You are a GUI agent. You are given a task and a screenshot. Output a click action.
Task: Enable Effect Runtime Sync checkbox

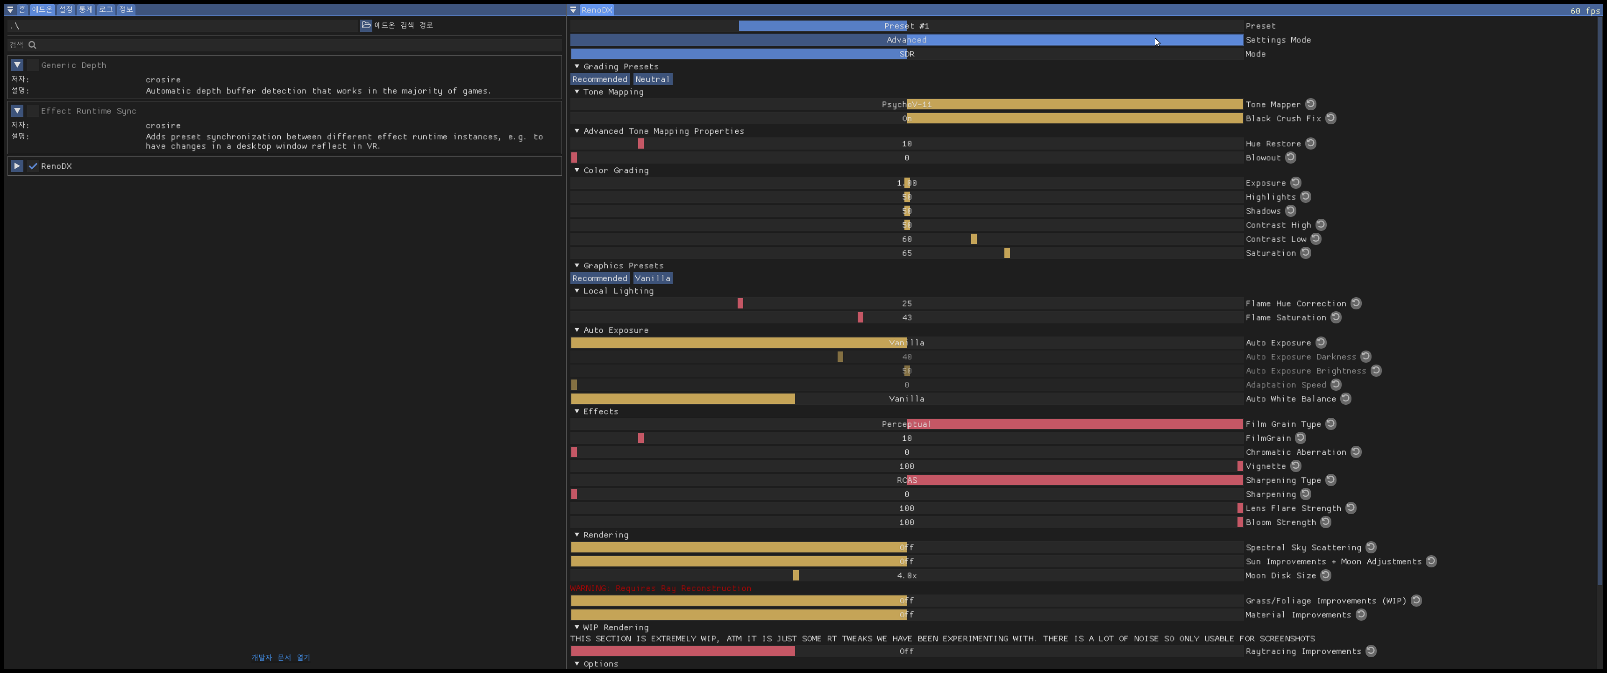click(33, 111)
